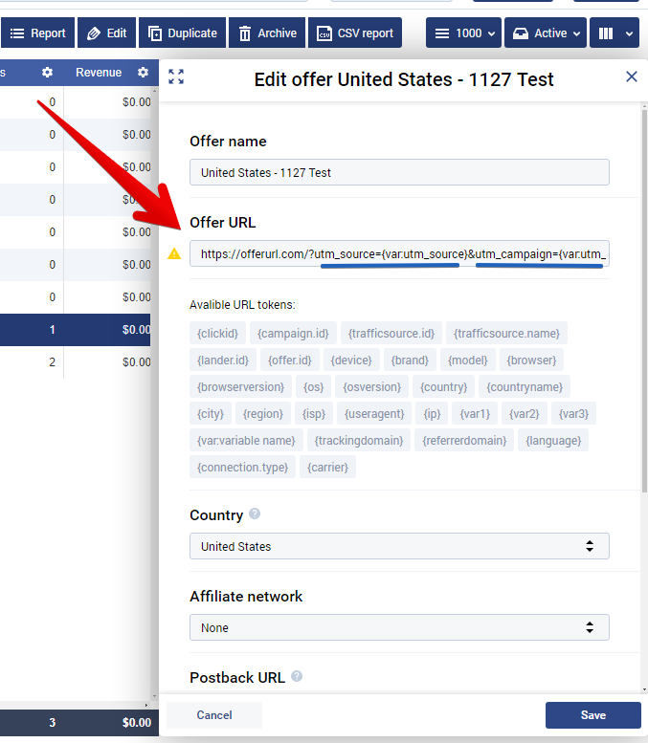Open the Revenue column settings gear

click(x=143, y=72)
